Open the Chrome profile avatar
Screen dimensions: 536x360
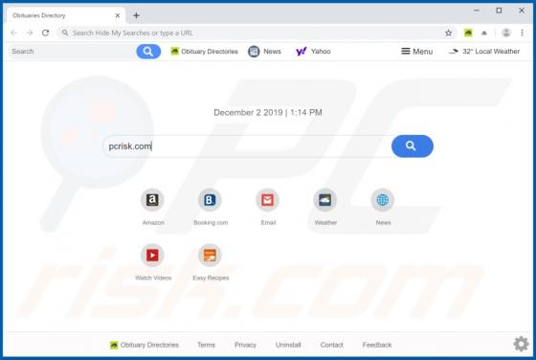506,33
